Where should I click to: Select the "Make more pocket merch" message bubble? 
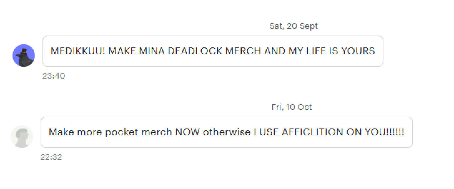pos(226,132)
